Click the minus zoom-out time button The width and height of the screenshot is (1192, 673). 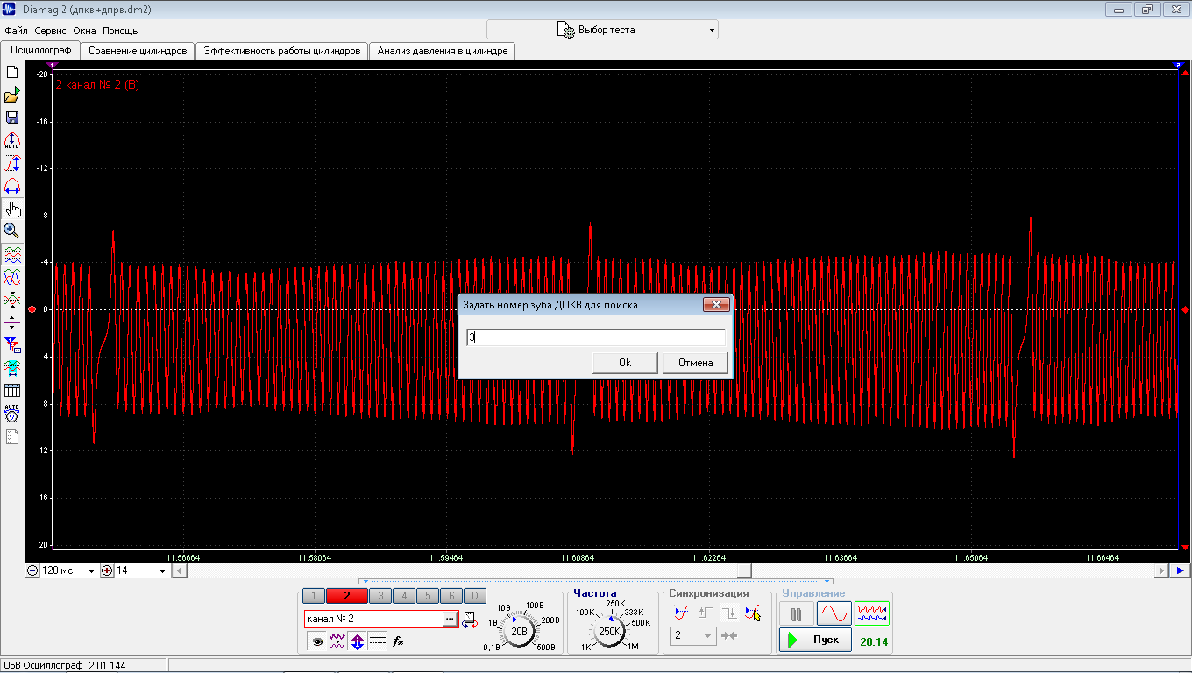point(32,570)
